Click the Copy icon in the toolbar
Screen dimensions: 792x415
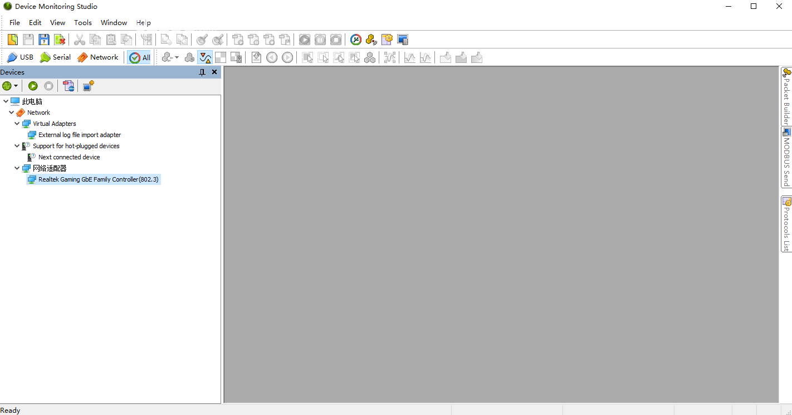pyautogui.click(x=95, y=40)
